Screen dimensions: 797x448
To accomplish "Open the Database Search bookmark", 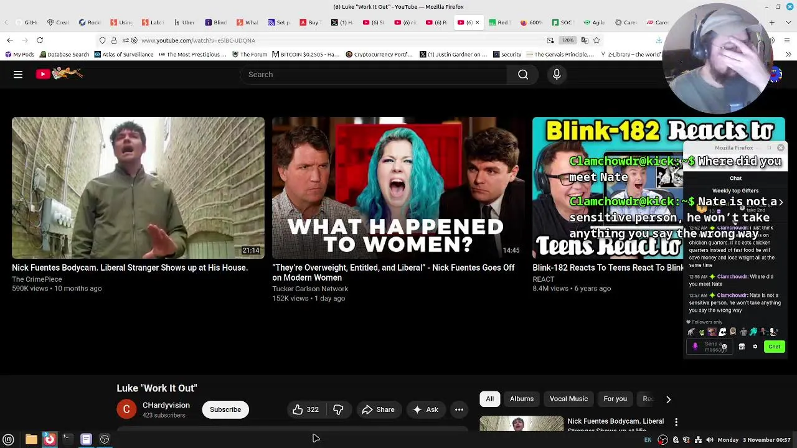I will 64,55.
